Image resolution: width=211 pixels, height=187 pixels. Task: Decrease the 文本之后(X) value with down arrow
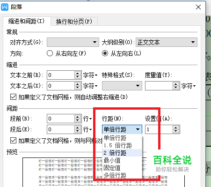click(x=78, y=88)
